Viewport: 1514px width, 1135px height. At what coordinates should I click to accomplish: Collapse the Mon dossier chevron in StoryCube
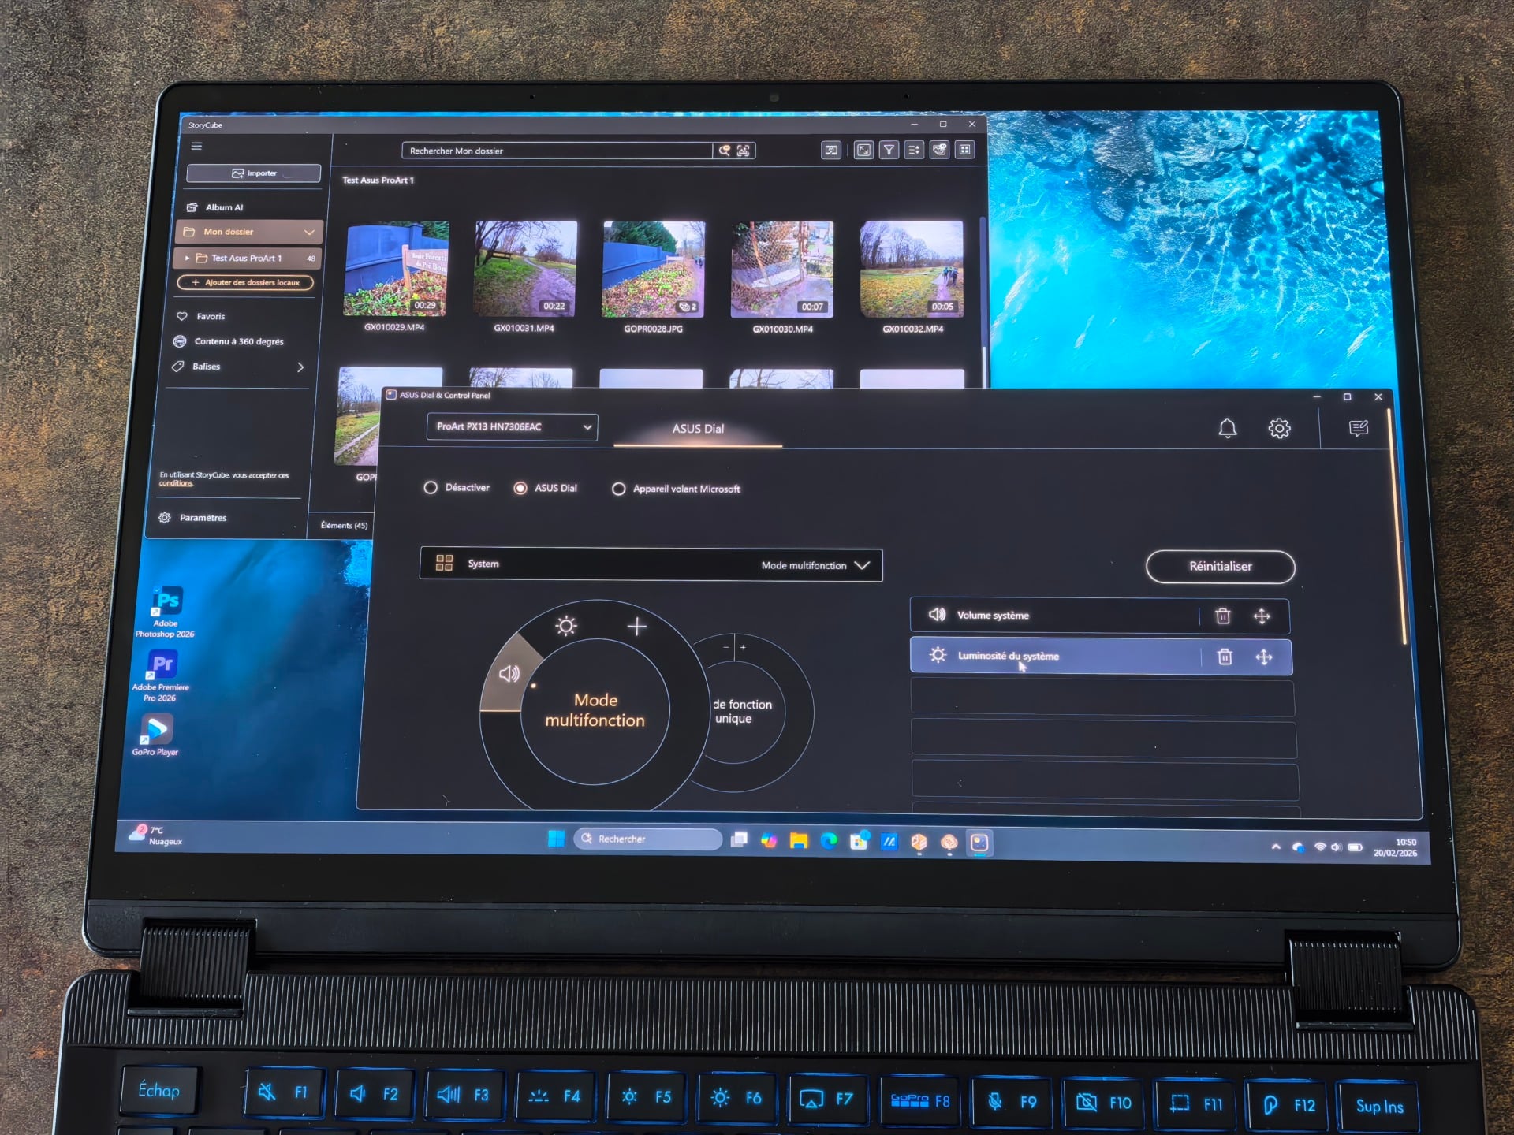click(309, 233)
